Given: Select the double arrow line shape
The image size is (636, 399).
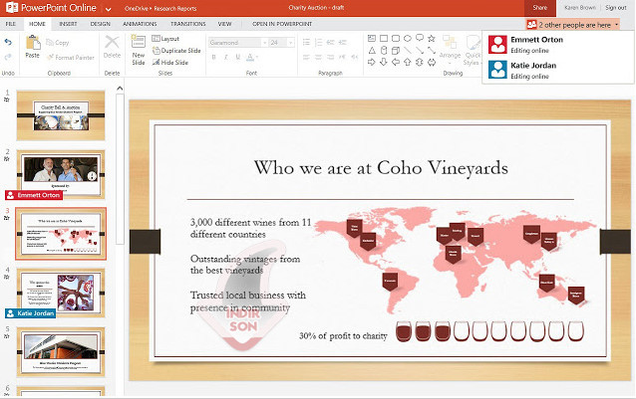Looking at the screenshot, I should tap(432, 50).
